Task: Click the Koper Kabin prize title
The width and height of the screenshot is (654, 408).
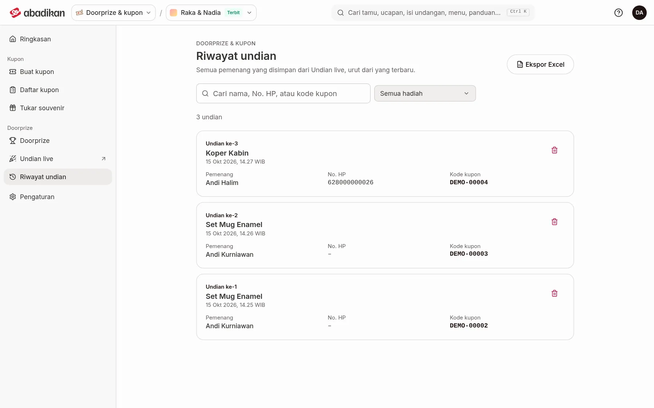Action: [227, 153]
